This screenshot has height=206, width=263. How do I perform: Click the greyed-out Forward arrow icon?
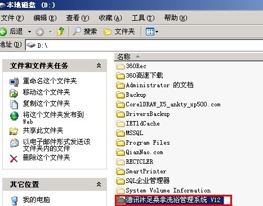tap(39, 32)
